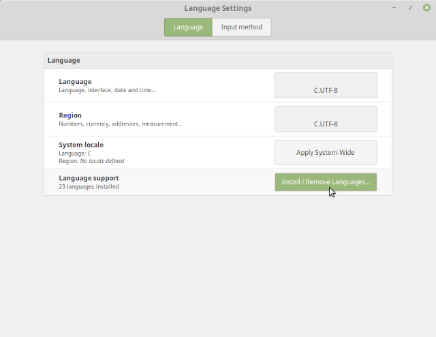Image resolution: width=436 pixels, height=337 pixels.
Task: Maximize the Language Settings window
Action: click(410, 8)
